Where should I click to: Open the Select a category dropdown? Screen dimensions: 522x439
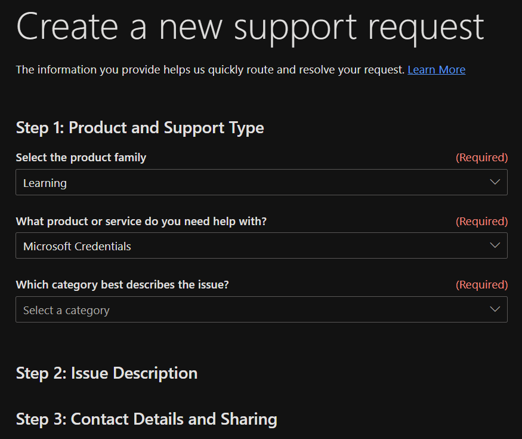click(x=261, y=309)
